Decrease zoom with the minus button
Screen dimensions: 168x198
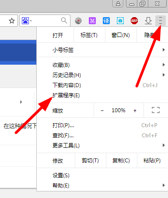102,110
